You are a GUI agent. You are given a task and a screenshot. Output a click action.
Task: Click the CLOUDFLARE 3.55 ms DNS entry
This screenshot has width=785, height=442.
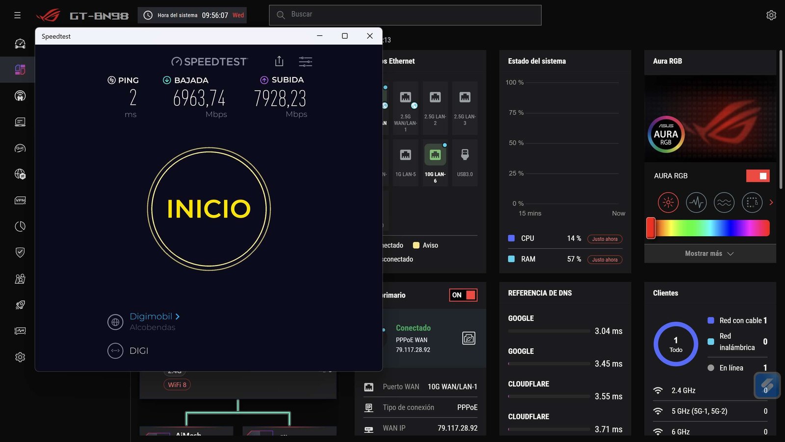[x=565, y=391]
